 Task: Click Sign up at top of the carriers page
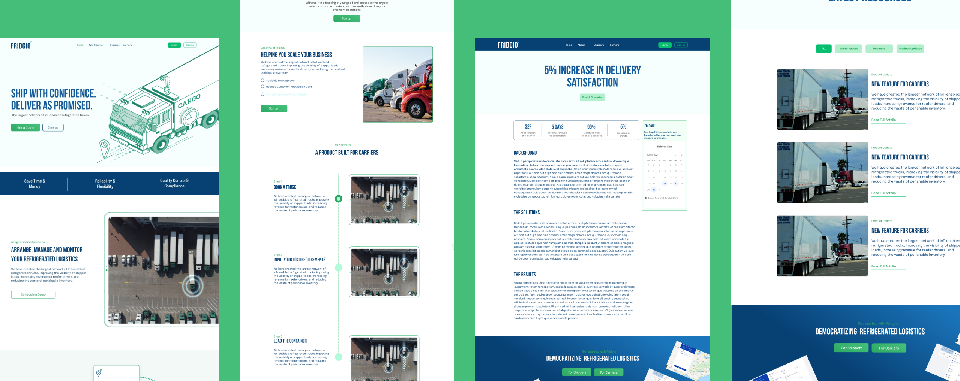(x=346, y=18)
